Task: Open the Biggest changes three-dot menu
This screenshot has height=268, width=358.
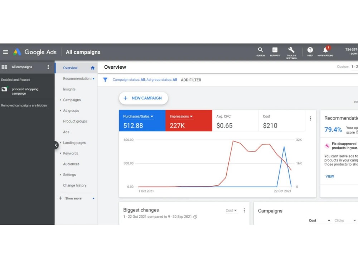Action: click(244, 210)
